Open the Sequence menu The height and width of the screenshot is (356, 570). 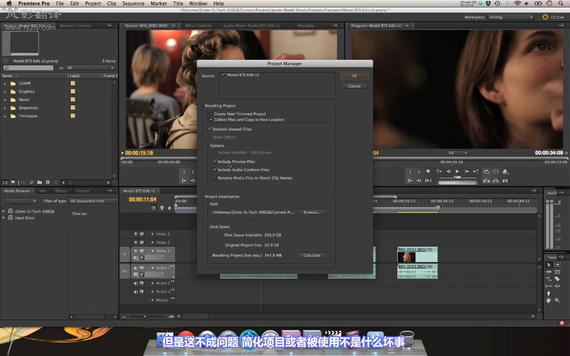pyautogui.click(x=133, y=3)
